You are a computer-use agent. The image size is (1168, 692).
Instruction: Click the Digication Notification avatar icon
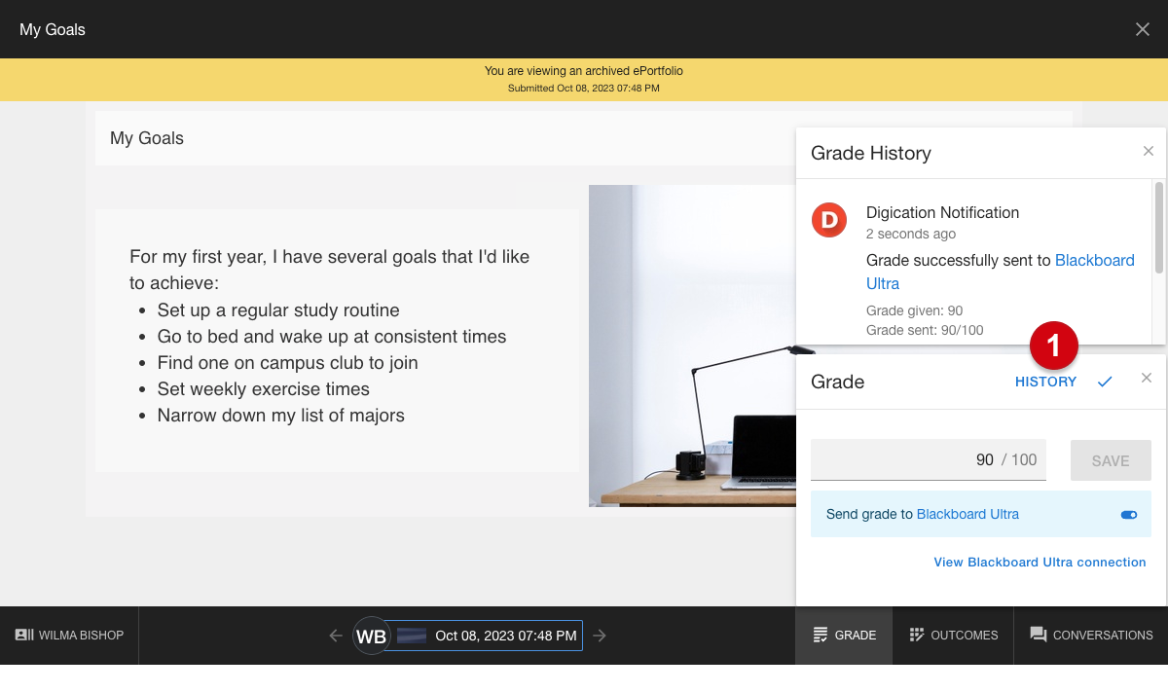[829, 220]
